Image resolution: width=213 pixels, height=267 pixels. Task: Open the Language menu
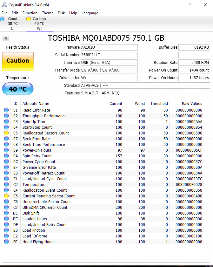tap(90, 13)
